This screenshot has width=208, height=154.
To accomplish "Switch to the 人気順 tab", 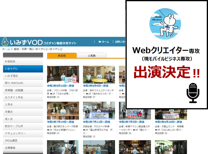I will pos(91,56).
